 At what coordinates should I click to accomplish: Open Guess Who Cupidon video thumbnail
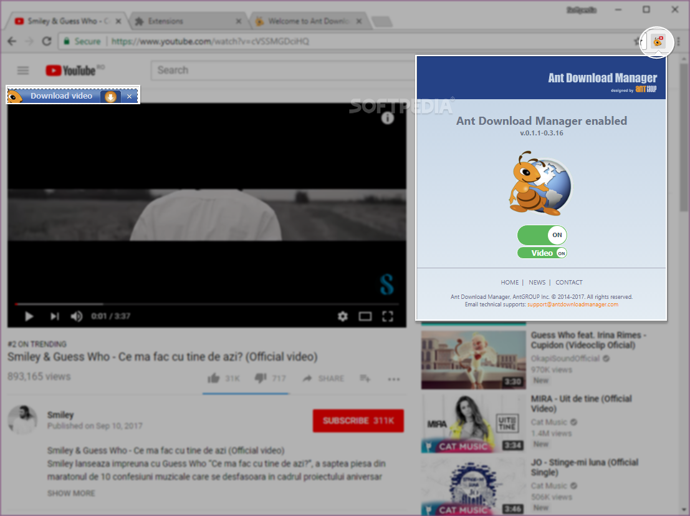[x=474, y=360]
